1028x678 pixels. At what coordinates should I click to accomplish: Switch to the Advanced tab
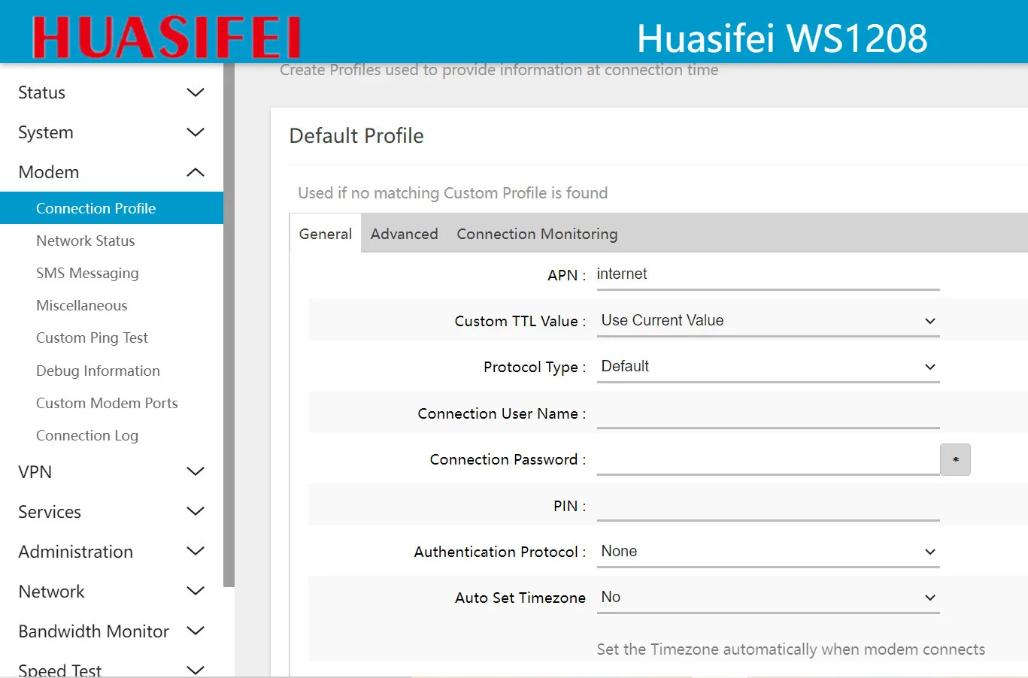click(x=404, y=234)
